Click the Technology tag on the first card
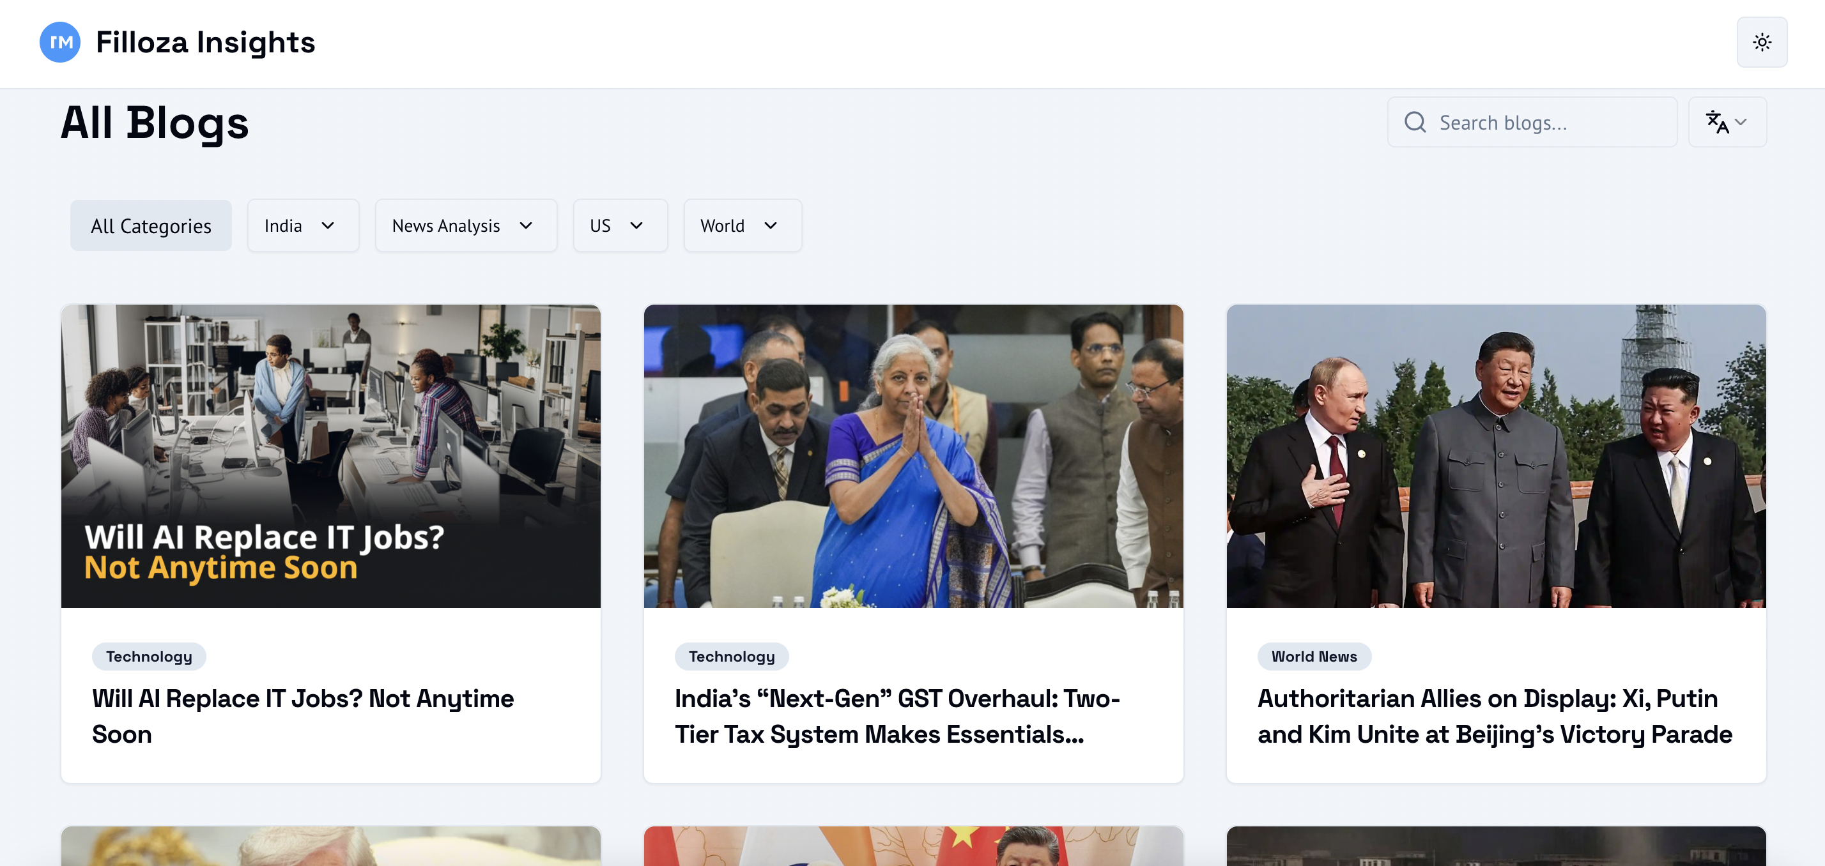 point(149,656)
